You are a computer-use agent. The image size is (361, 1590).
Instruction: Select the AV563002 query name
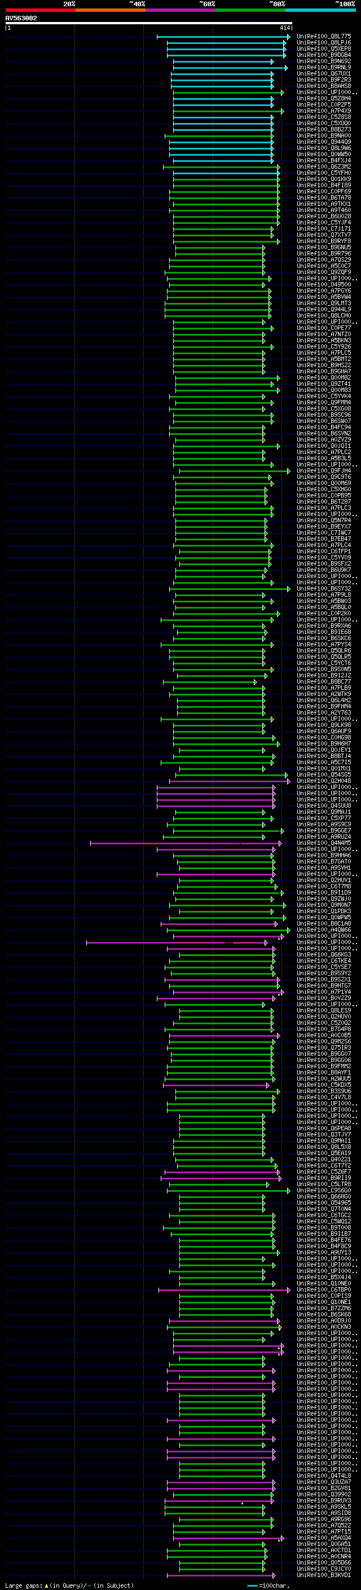(21, 18)
